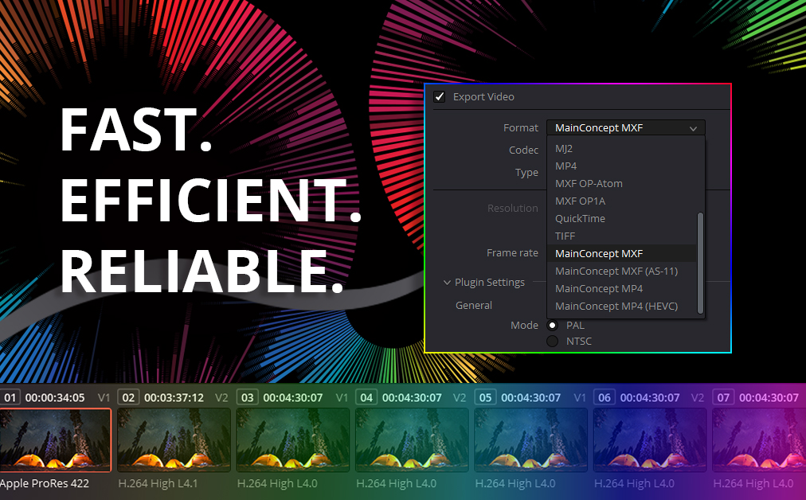
Task: Disable the Export Video checkbox
Action: 440,96
